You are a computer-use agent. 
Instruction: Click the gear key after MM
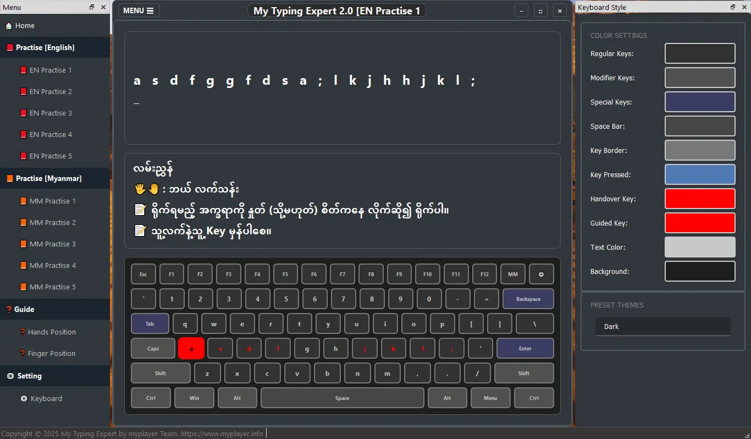tap(541, 274)
